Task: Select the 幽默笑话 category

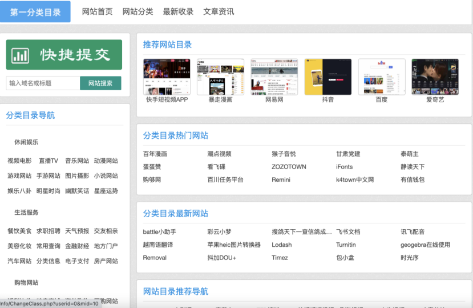Action: click(x=77, y=191)
